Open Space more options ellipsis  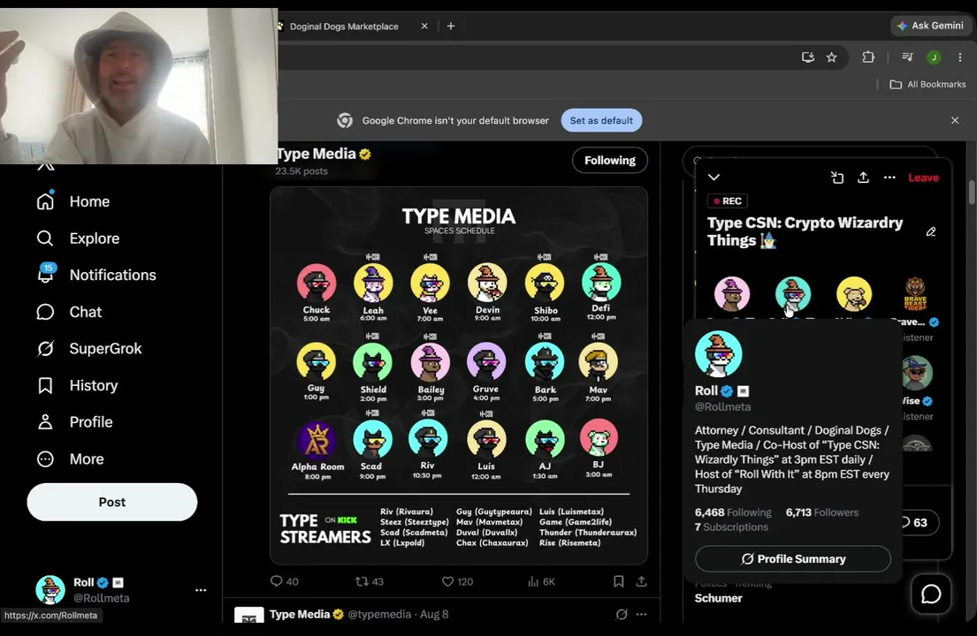889,178
